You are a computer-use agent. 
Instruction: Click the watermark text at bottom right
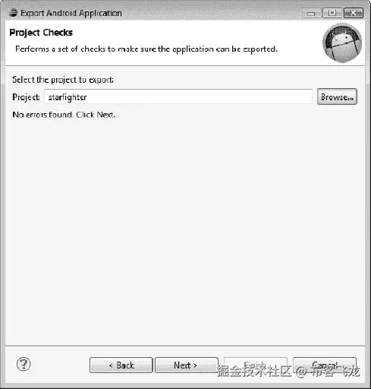coord(288,372)
